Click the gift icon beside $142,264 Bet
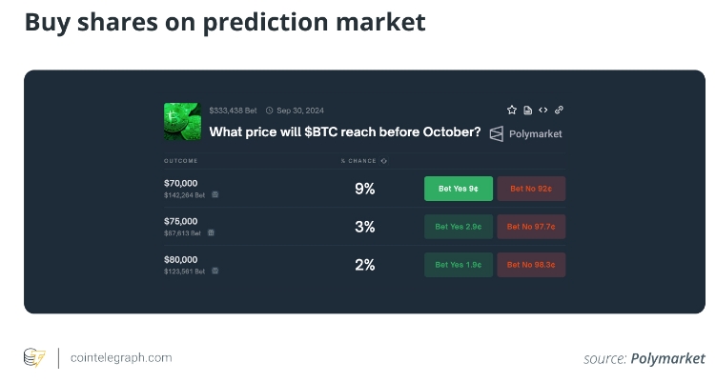The image size is (716, 383). [215, 194]
